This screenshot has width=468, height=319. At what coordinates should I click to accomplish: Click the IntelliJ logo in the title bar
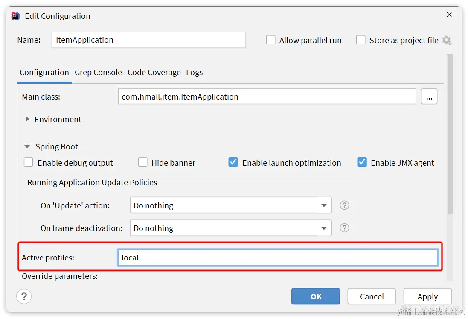coord(15,16)
